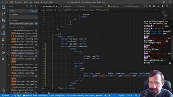This screenshot has width=173, height=97.
Task: Open the submitOtp match in SettingsPanel.js
Action: (23, 73)
